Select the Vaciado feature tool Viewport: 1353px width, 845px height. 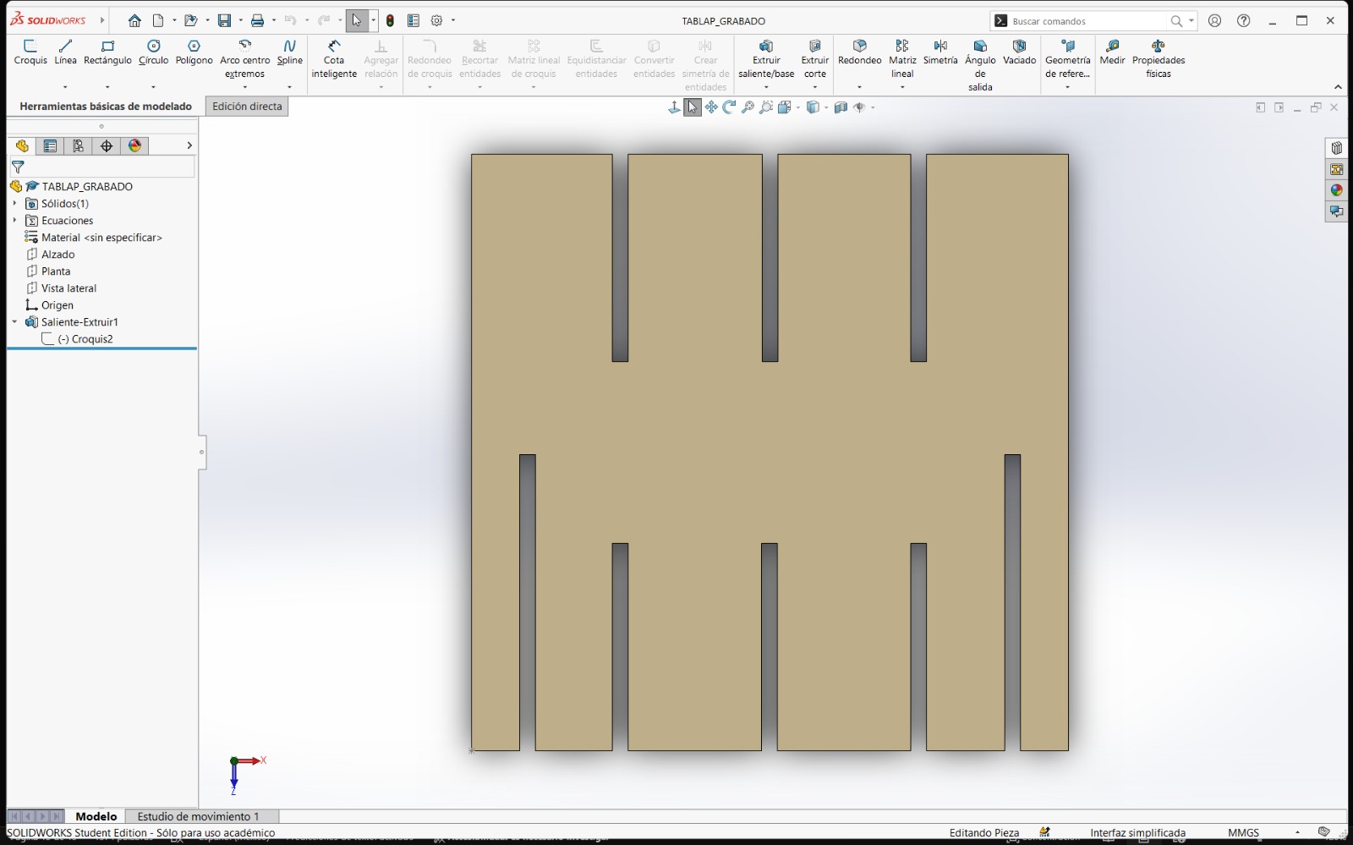(1019, 51)
